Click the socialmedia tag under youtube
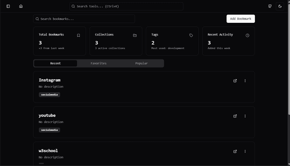 click(x=49, y=130)
